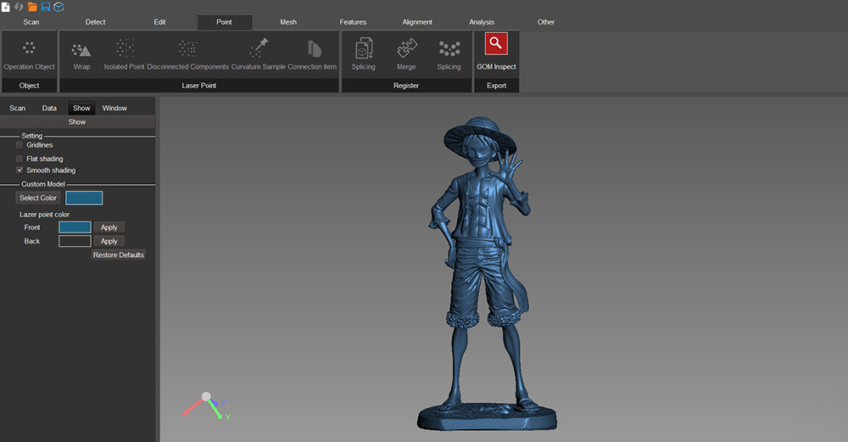Open the side panel Scan tab
The height and width of the screenshot is (442, 848).
tap(17, 109)
